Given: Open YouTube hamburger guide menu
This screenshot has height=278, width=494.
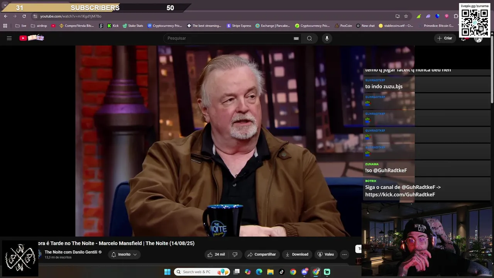Looking at the screenshot, I should (x=9, y=38).
